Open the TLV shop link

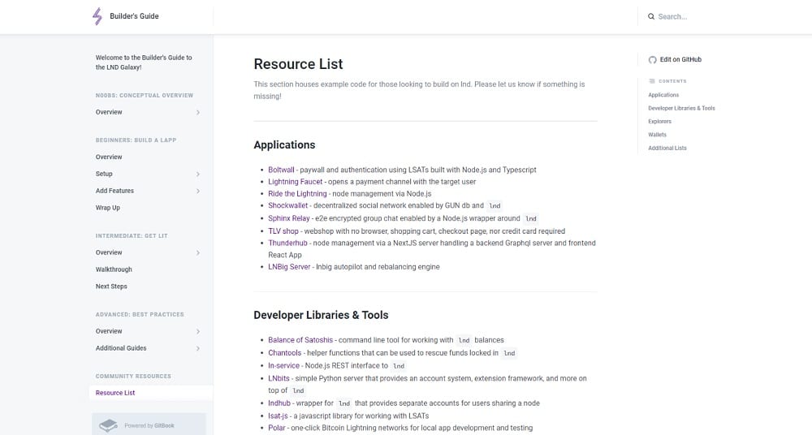click(283, 231)
